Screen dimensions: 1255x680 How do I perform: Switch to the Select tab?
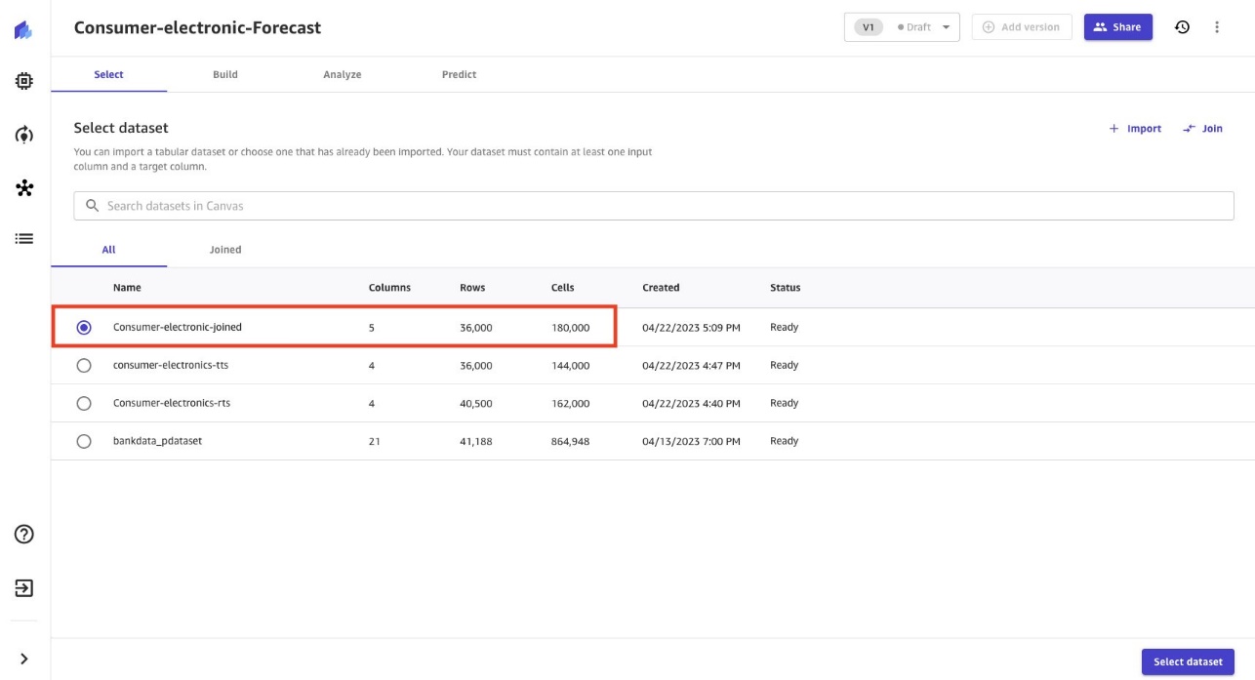pos(108,74)
